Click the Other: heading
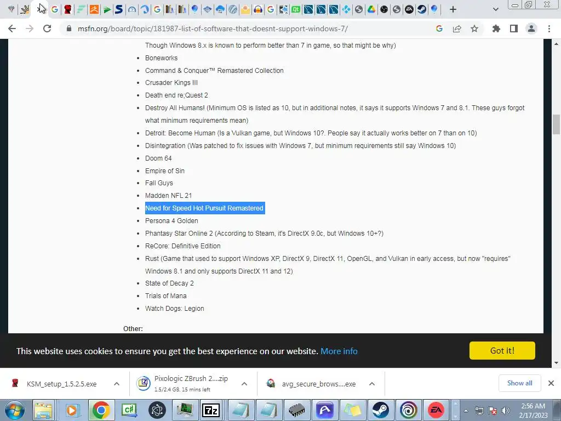 (133, 329)
